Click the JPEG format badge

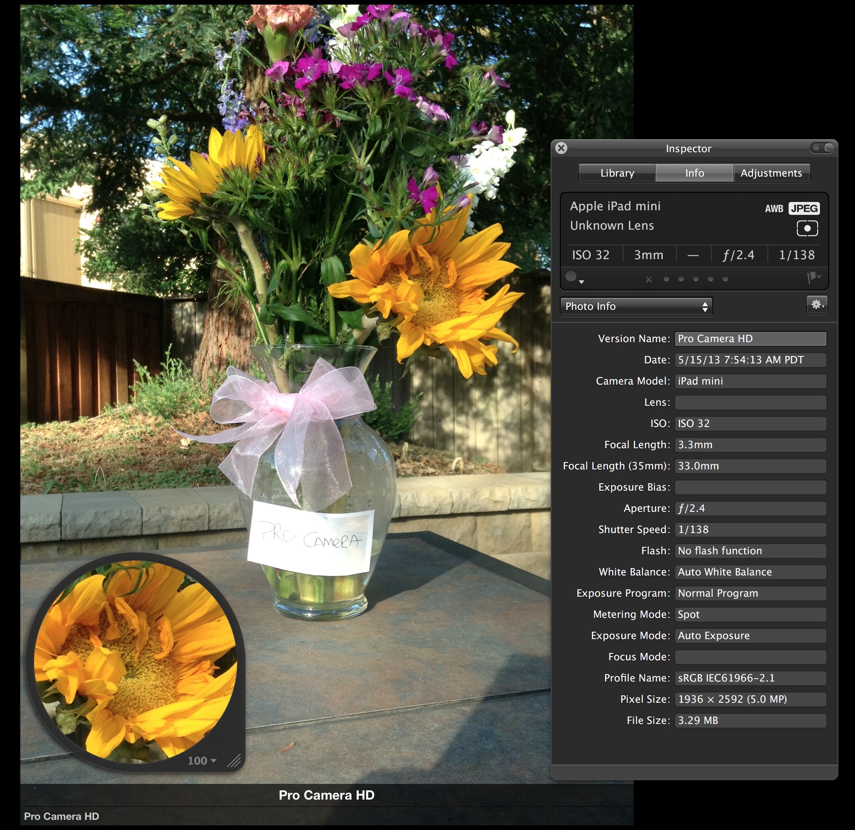click(x=804, y=208)
